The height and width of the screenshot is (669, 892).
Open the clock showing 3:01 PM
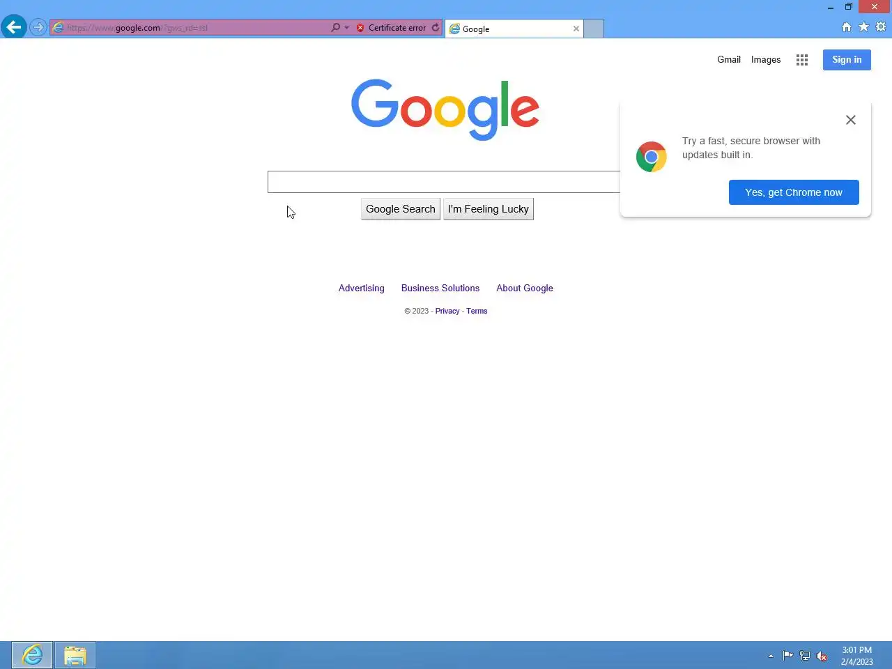point(856,656)
